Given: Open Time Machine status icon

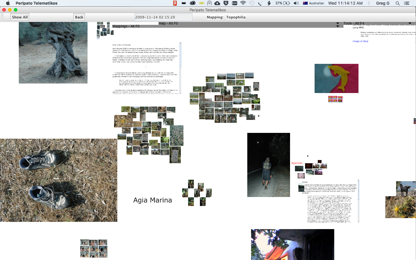Looking at the screenshot, I should 252,3.
